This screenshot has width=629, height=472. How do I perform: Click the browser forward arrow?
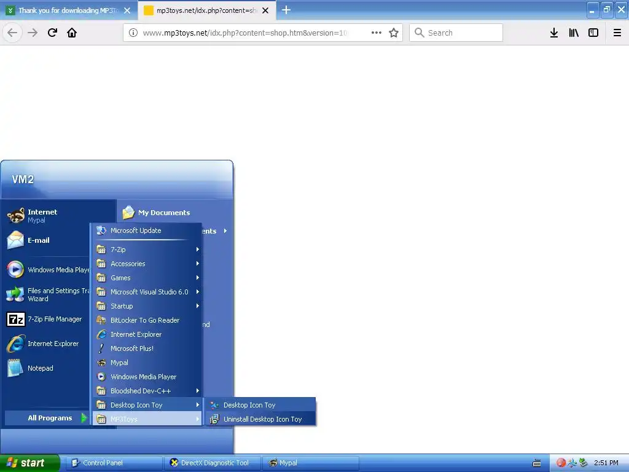point(33,33)
